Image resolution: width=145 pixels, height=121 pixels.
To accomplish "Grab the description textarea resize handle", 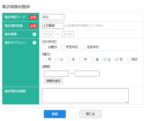I will [x=127, y=102].
